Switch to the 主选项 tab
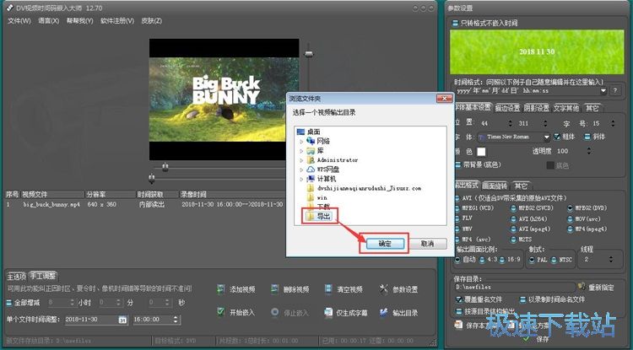The width and height of the screenshot is (633, 350). (16, 277)
